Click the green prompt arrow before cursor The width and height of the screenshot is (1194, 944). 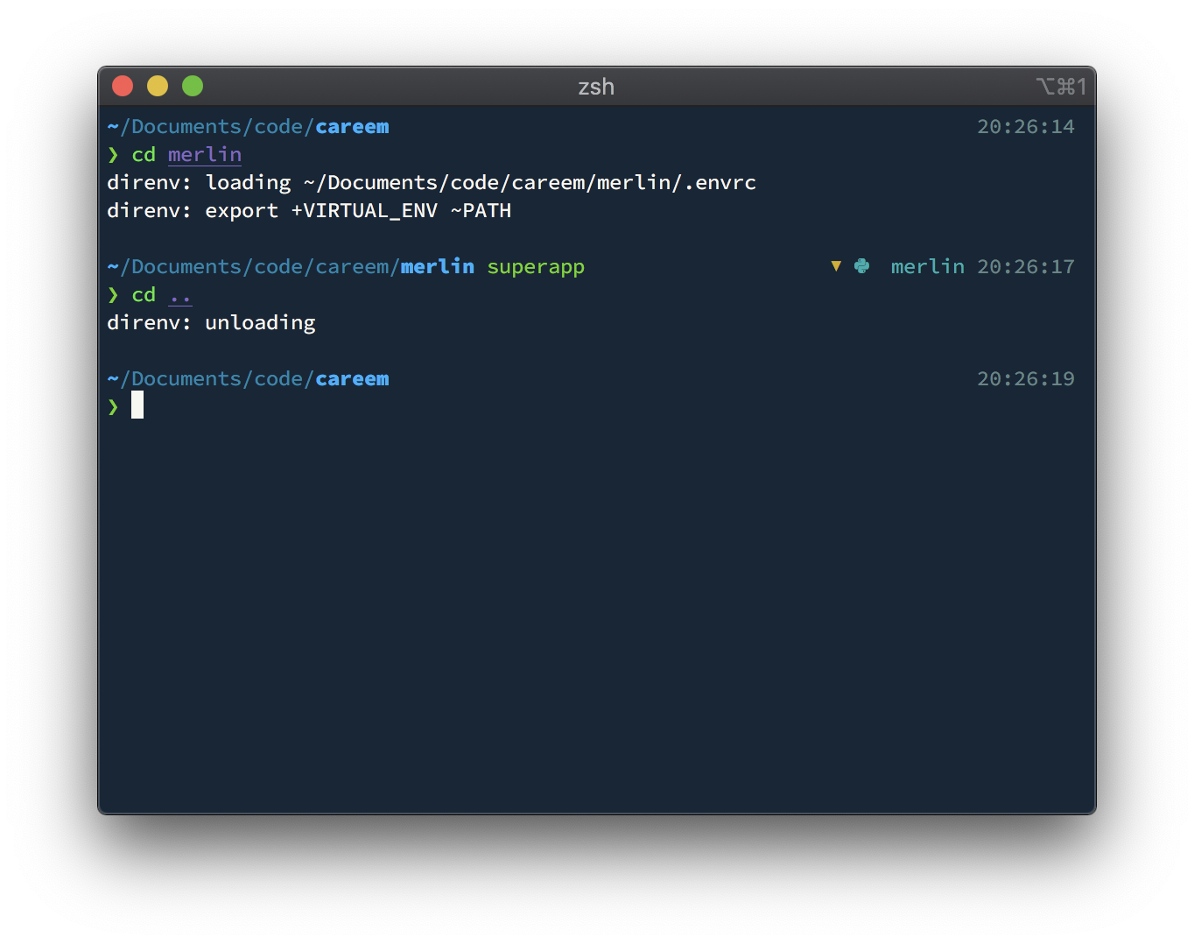pos(113,406)
